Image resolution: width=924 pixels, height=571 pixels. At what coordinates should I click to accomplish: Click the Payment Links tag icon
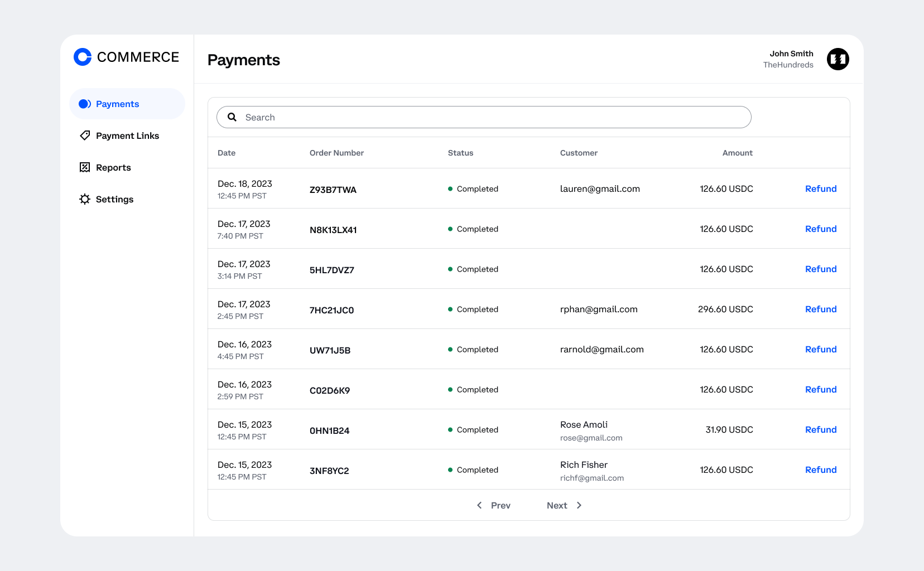point(84,136)
